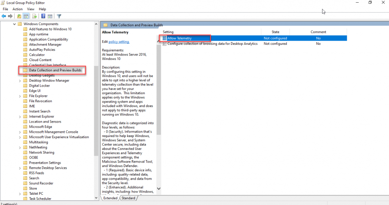
Task: Open the Action menu
Action: click(17, 9)
